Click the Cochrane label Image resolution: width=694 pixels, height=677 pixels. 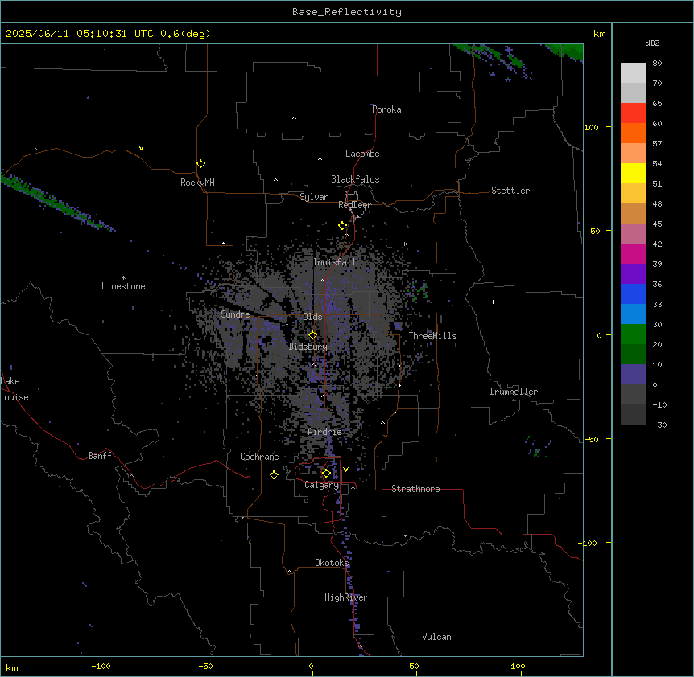(259, 457)
